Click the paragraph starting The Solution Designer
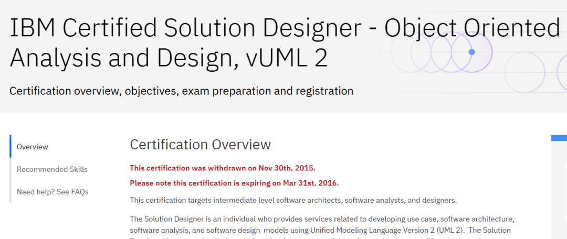 click(x=322, y=227)
